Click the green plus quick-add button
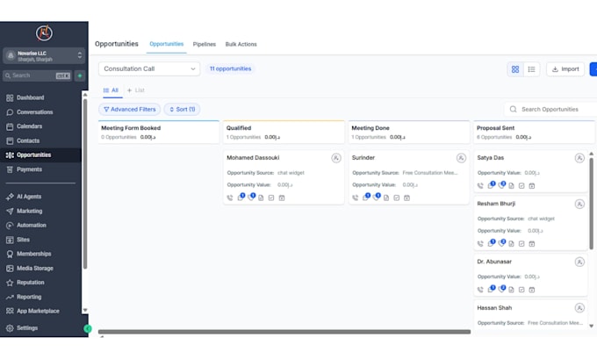Image resolution: width=597 pixels, height=359 pixels. click(x=80, y=75)
